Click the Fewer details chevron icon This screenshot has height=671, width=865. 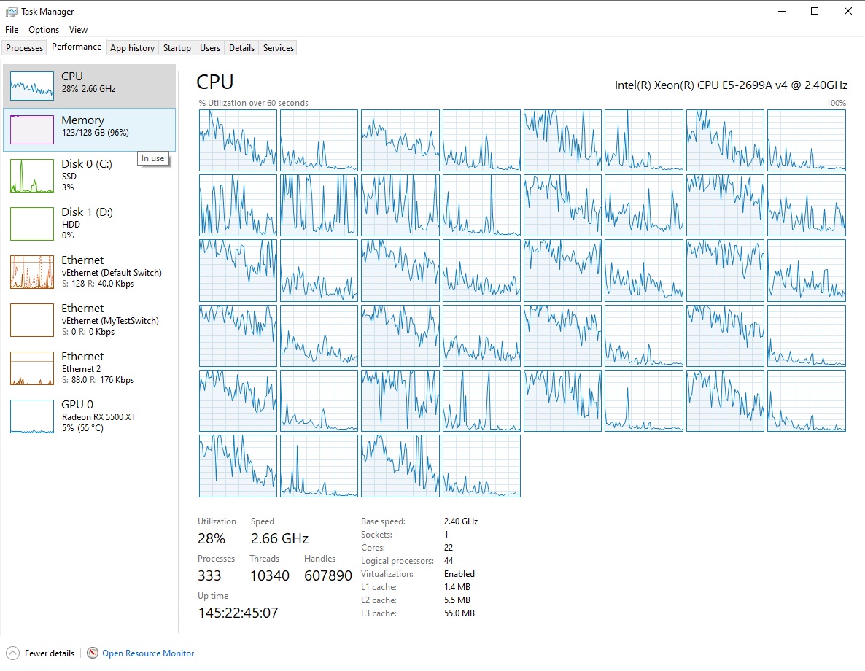pos(12,653)
